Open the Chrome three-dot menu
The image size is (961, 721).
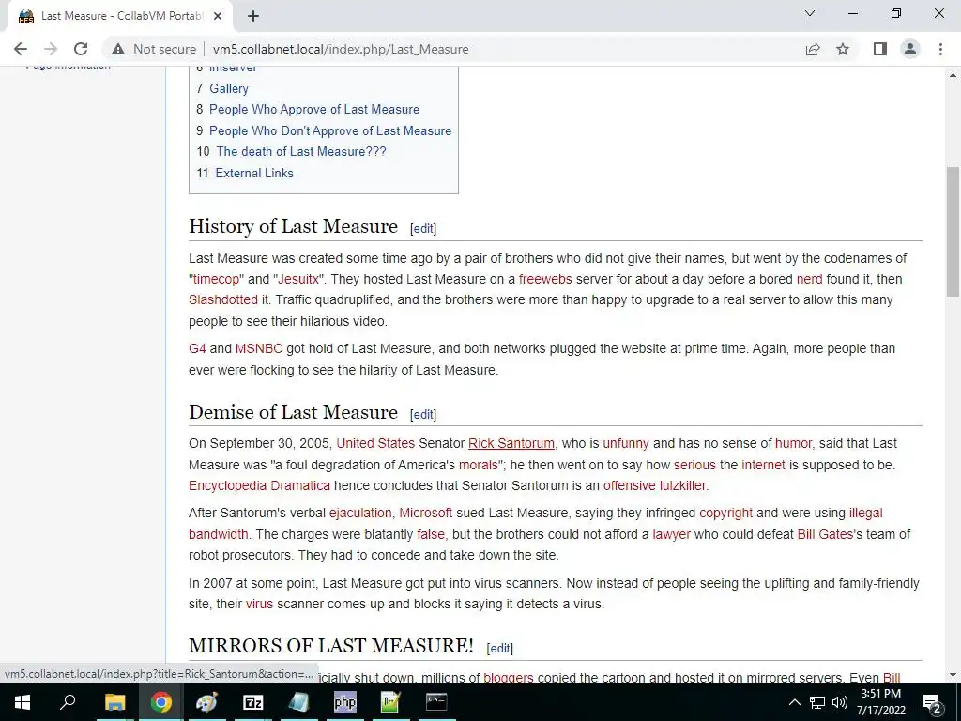(x=940, y=49)
